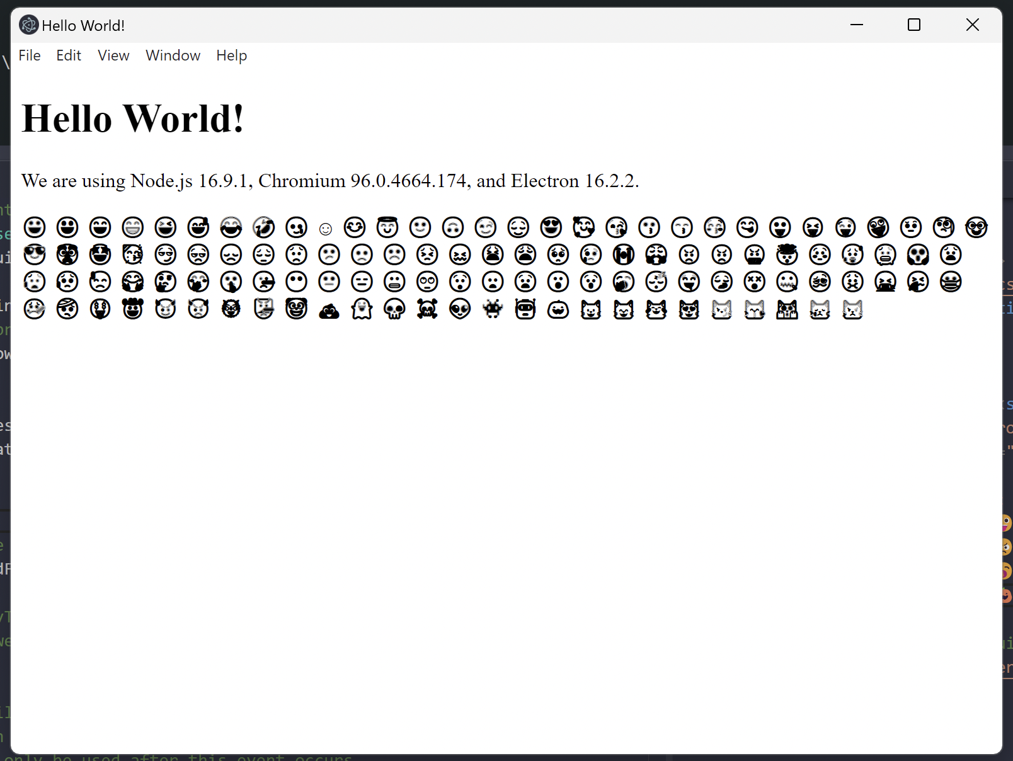Open the View menu

click(113, 55)
